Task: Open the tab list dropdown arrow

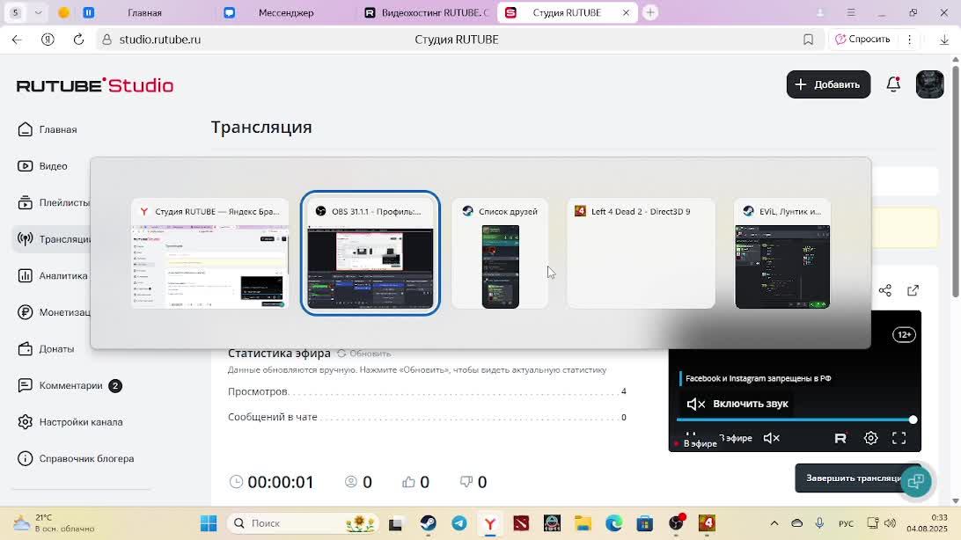Action: [x=38, y=13]
